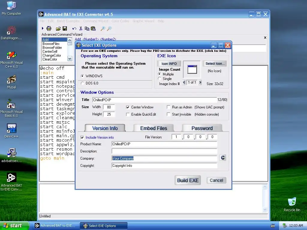The height and width of the screenshot is (230, 307).
Task: Click the Build EXE gear toolbar icon
Action: pos(49,28)
